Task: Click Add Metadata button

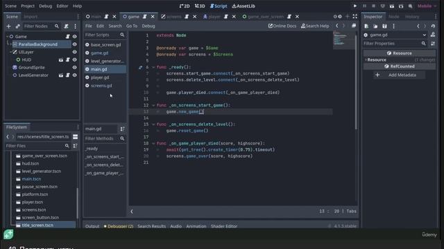Action: pos(399,75)
